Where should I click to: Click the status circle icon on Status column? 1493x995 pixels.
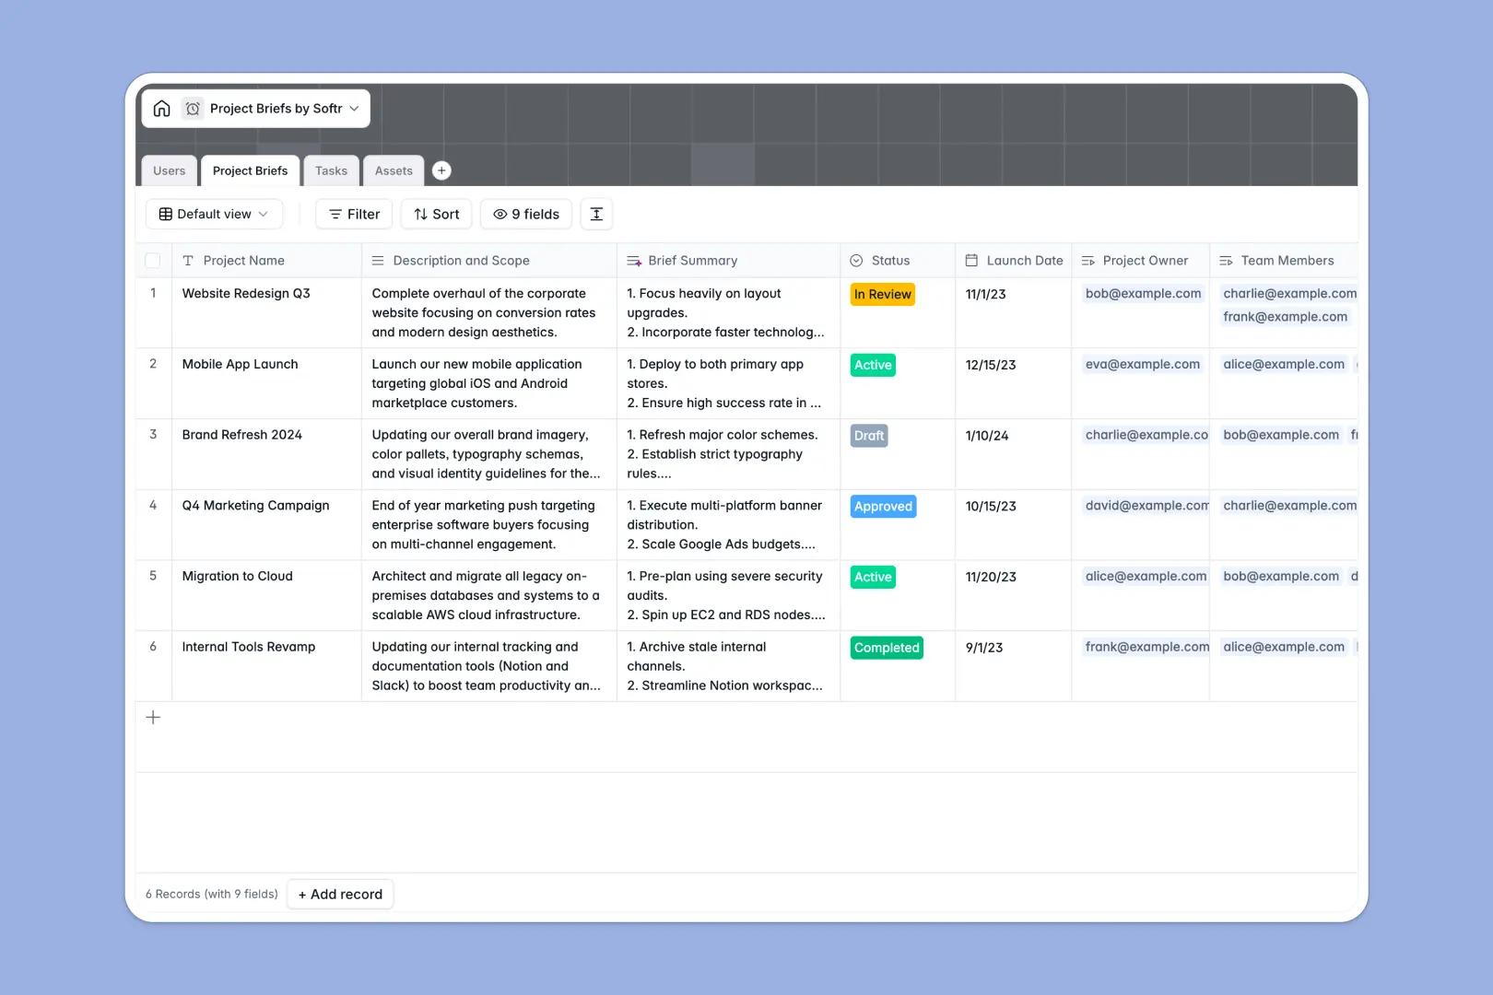857,260
